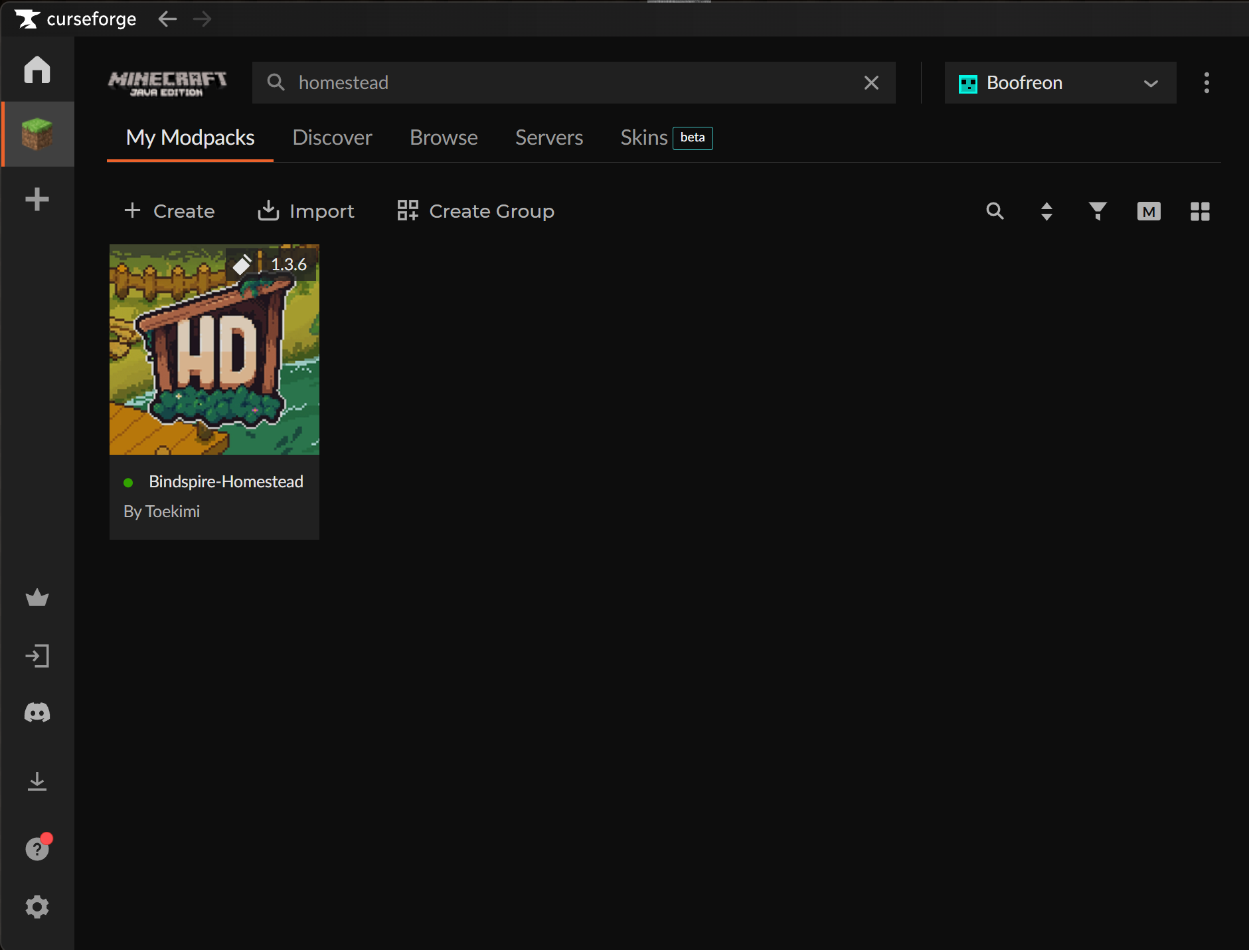The image size is (1249, 950).
Task: Open the settings gear icon
Action: (x=37, y=907)
